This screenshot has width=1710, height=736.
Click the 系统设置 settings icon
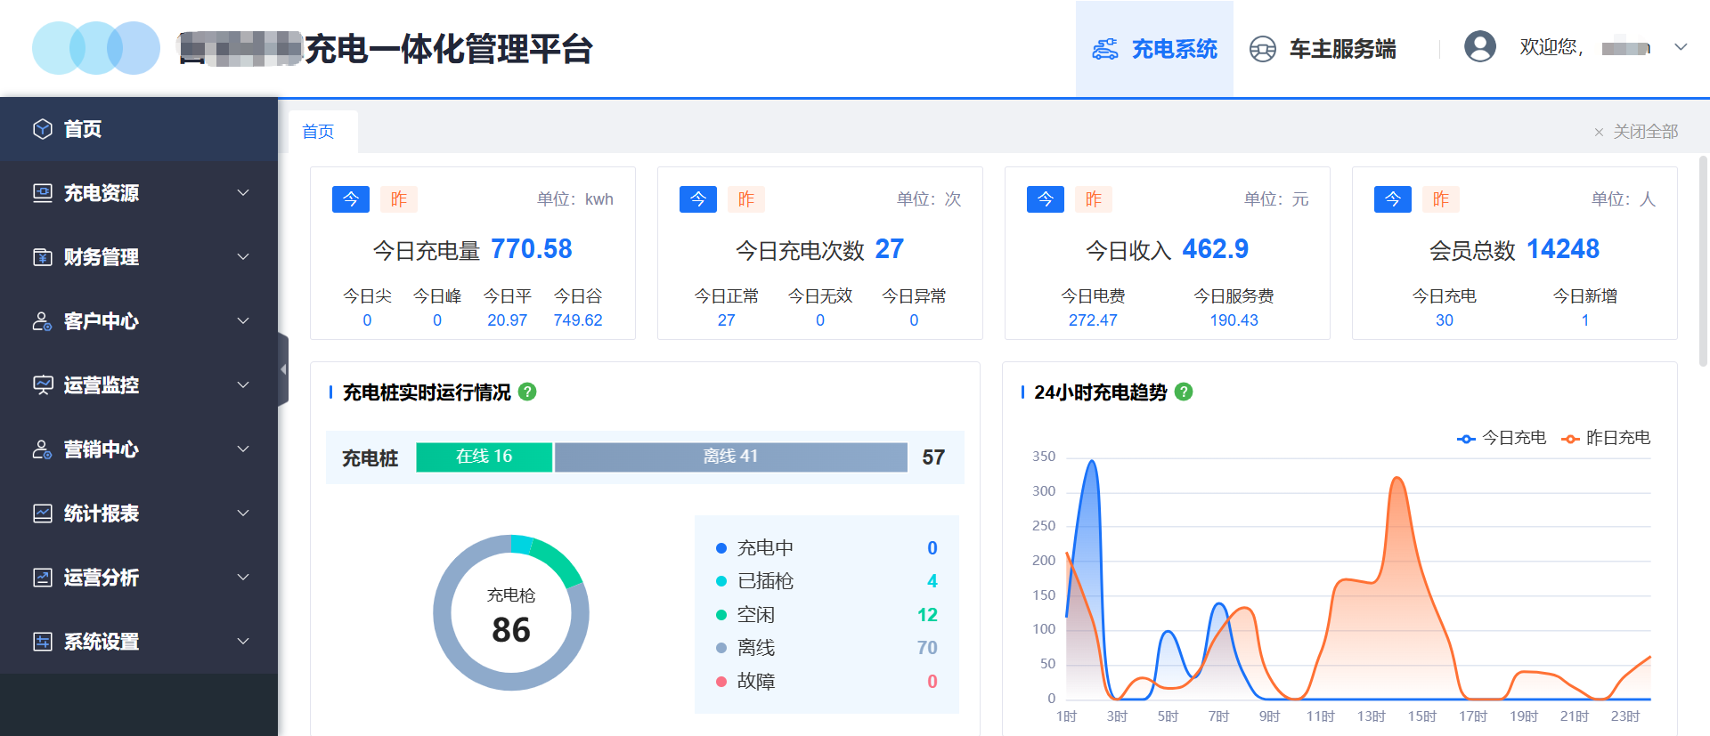coord(43,642)
